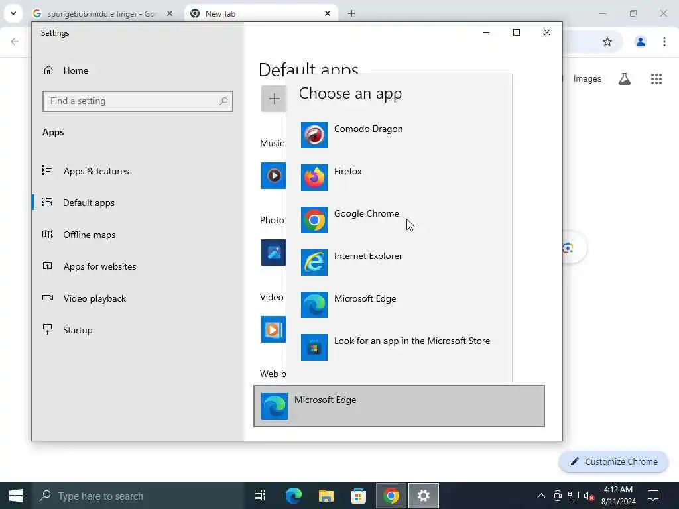Image resolution: width=679 pixels, height=509 pixels.
Task: Open Meet Now camera tray icon
Action: click(558, 496)
